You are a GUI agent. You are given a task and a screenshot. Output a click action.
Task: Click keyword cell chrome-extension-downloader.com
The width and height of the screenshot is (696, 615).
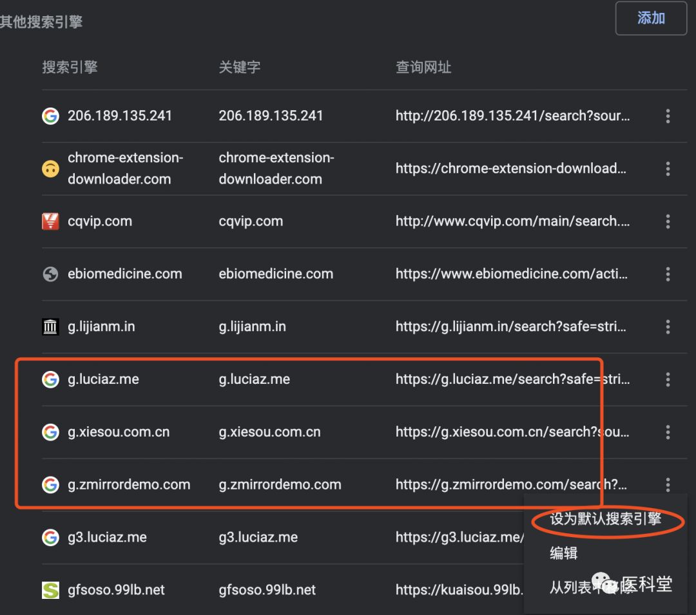click(x=276, y=169)
